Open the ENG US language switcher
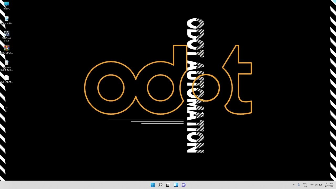The height and width of the screenshot is (189, 336). (305, 185)
